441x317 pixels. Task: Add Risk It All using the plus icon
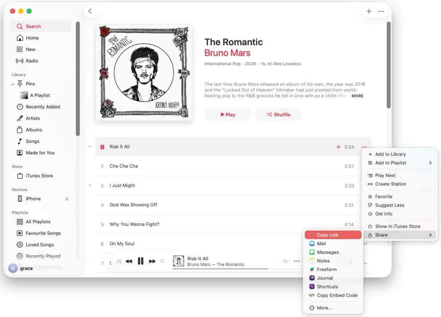coord(339,147)
